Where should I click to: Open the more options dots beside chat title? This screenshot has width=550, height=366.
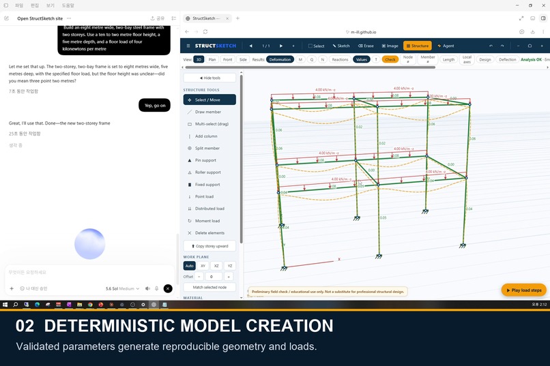pyautogui.click(x=69, y=18)
